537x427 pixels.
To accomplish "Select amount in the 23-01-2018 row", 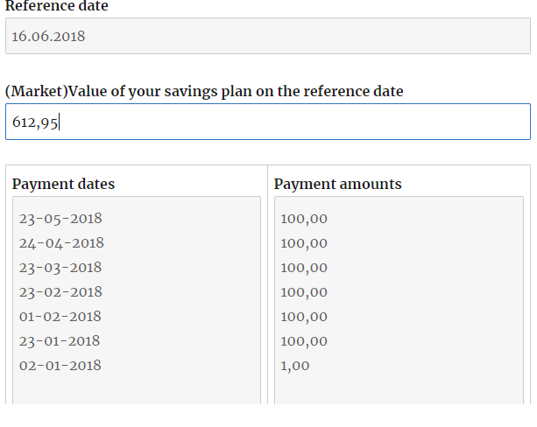I will pyautogui.click(x=304, y=341).
